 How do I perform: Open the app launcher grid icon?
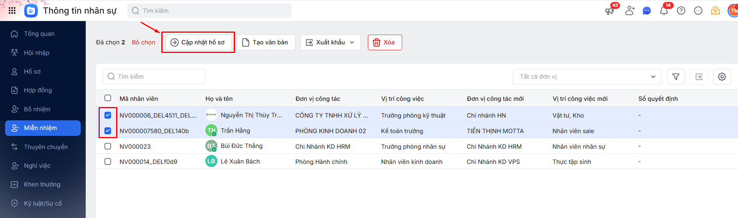coord(12,11)
